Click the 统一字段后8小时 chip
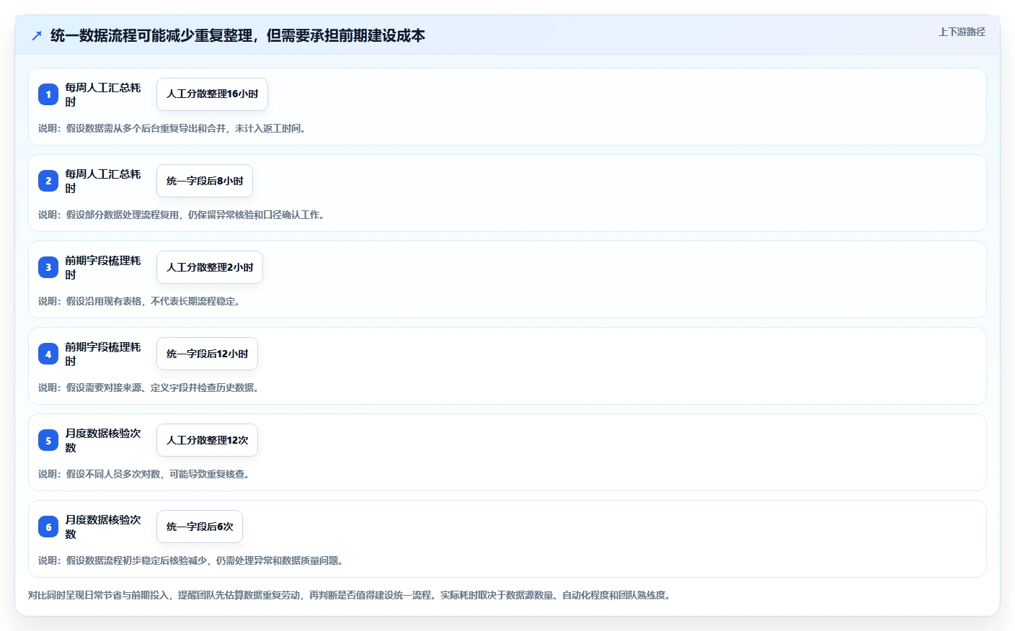Image resolution: width=1015 pixels, height=631 pixels. pyautogui.click(x=205, y=181)
